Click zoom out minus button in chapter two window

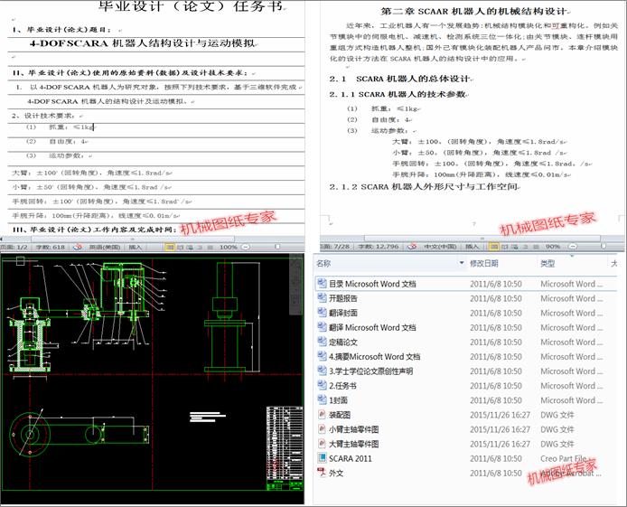point(573,247)
